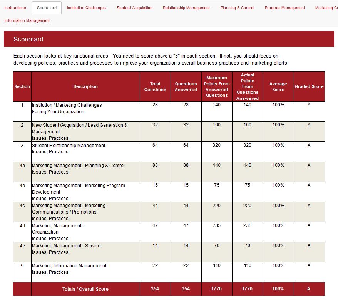This screenshot has height=300, width=338.
Task: Click the overall Graded Score A in Totals row
Action: (309, 288)
